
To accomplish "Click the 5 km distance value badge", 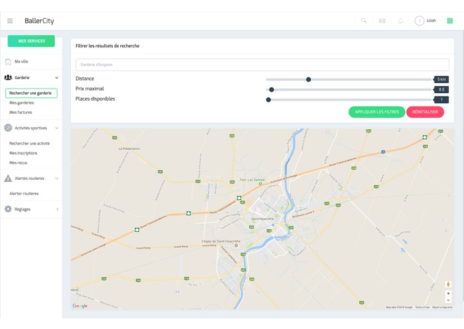I will 441,79.
